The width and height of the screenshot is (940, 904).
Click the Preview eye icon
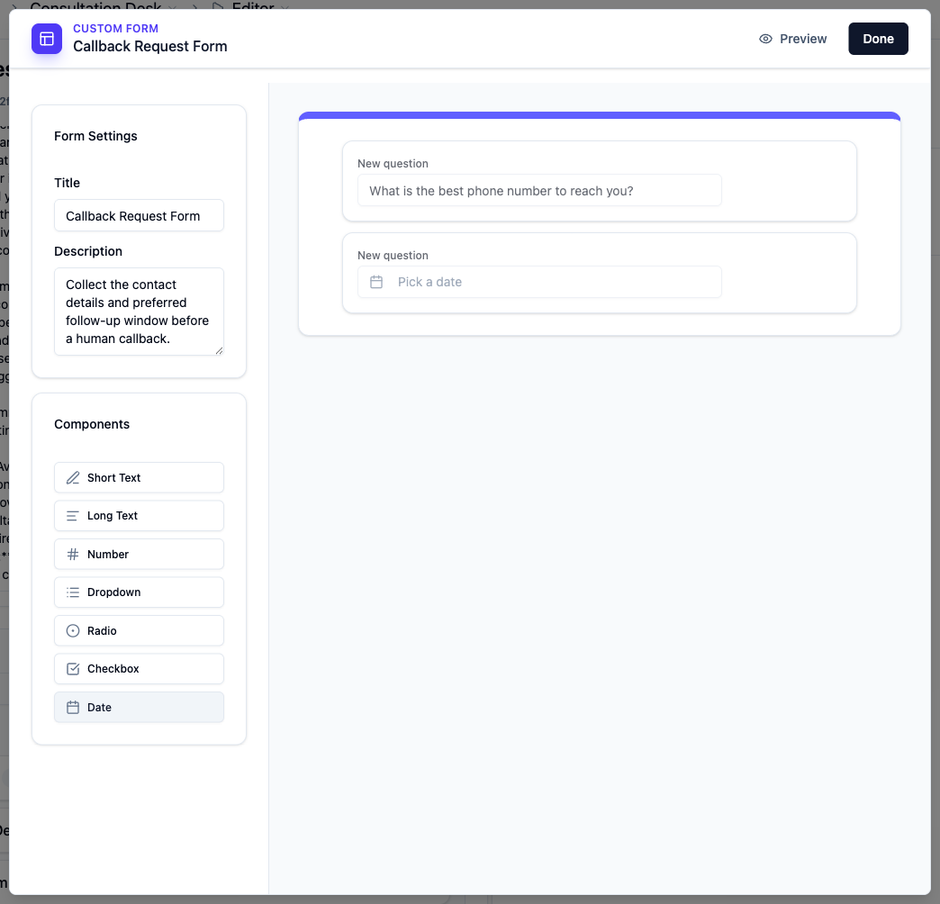[765, 39]
